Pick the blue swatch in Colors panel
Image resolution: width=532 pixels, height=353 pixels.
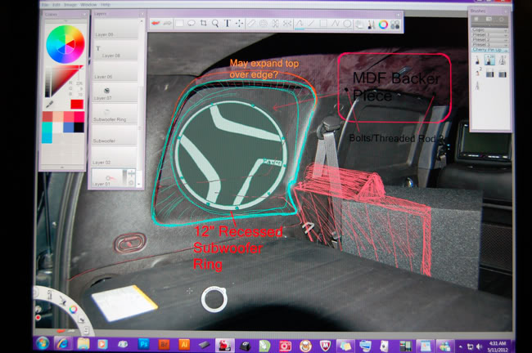click(x=69, y=127)
